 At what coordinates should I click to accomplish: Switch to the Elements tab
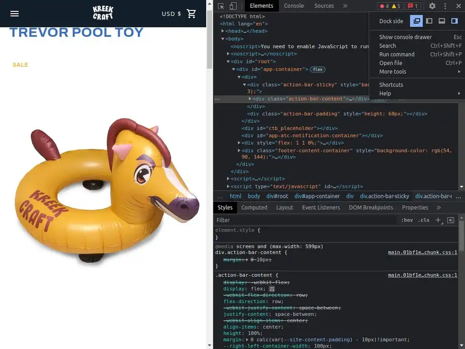point(261,6)
